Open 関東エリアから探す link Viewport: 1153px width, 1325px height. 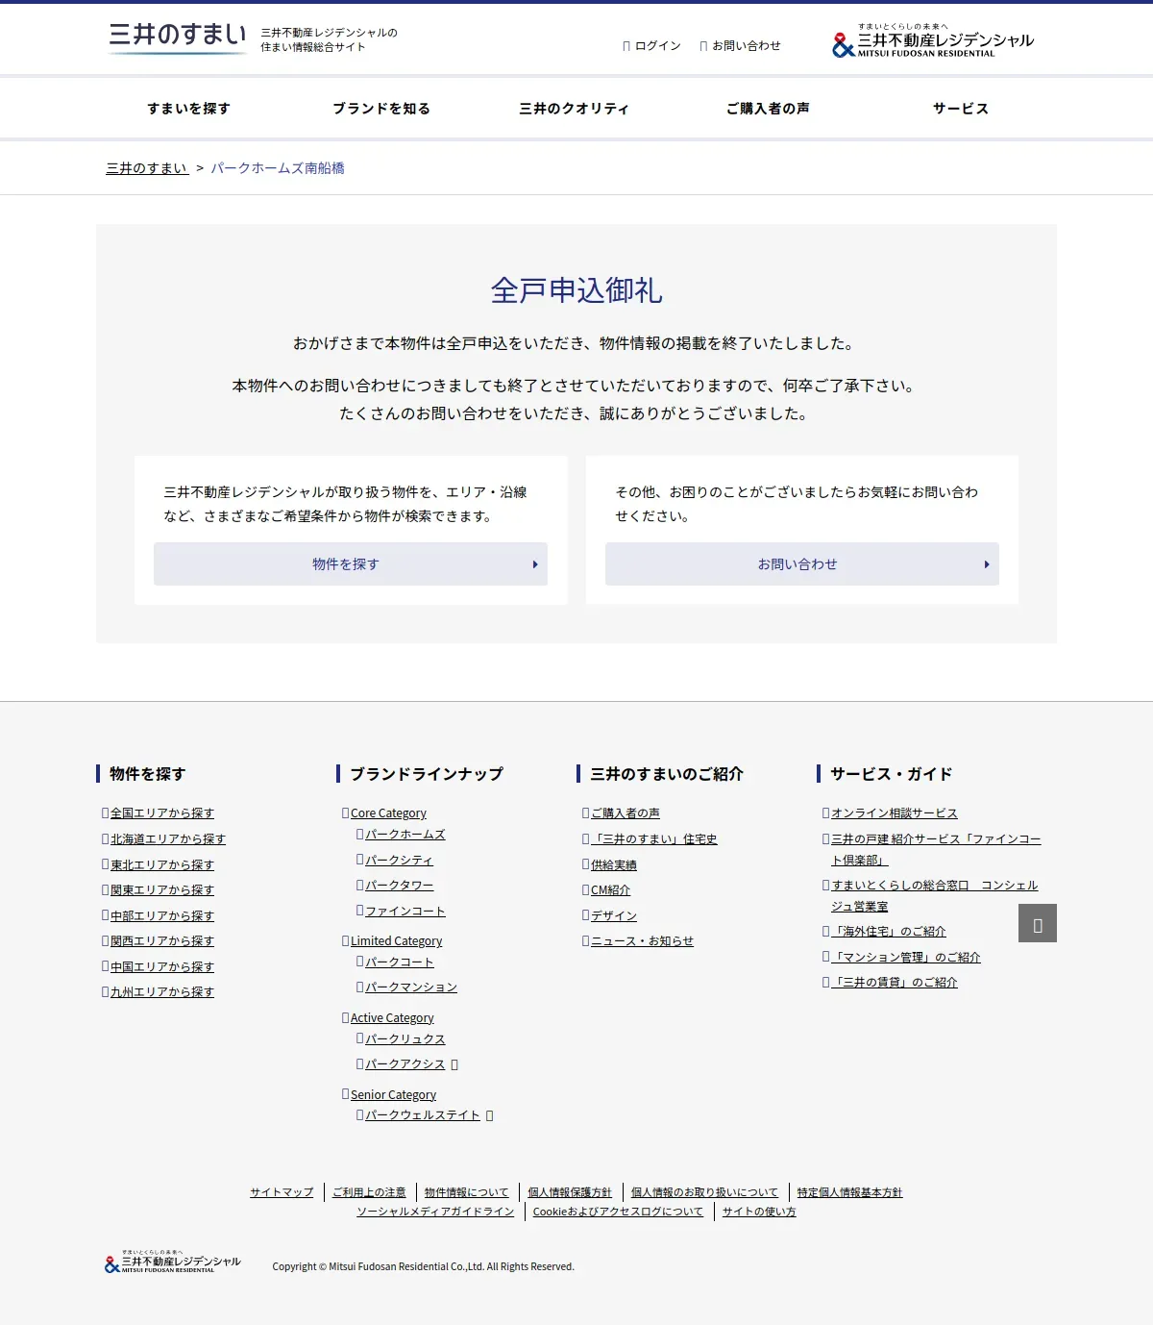[x=161, y=890]
